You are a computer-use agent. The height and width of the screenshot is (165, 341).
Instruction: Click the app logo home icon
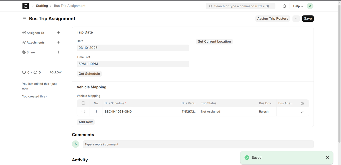tap(25, 6)
